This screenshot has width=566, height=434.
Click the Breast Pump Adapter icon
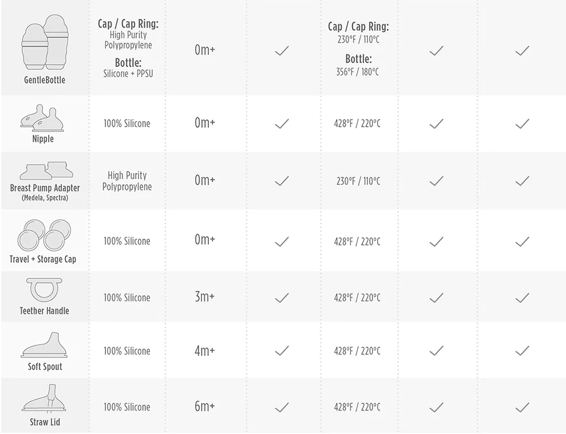(45, 171)
